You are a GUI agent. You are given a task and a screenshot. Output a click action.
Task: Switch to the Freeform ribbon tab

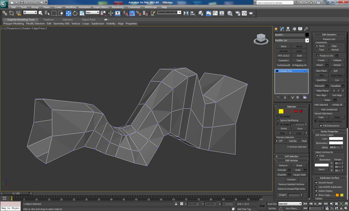pyautogui.click(x=49, y=20)
